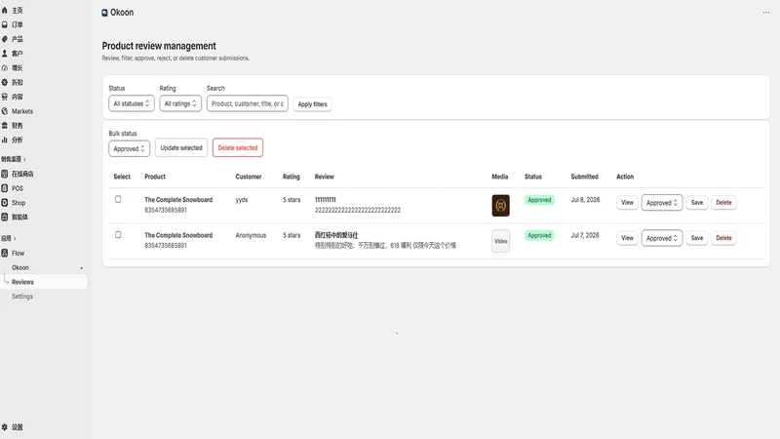Image resolution: width=780 pixels, height=439 pixels.
Task: Open the yyds review media image thumbnail
Action: pyautogui.click(x=500, y=206)
